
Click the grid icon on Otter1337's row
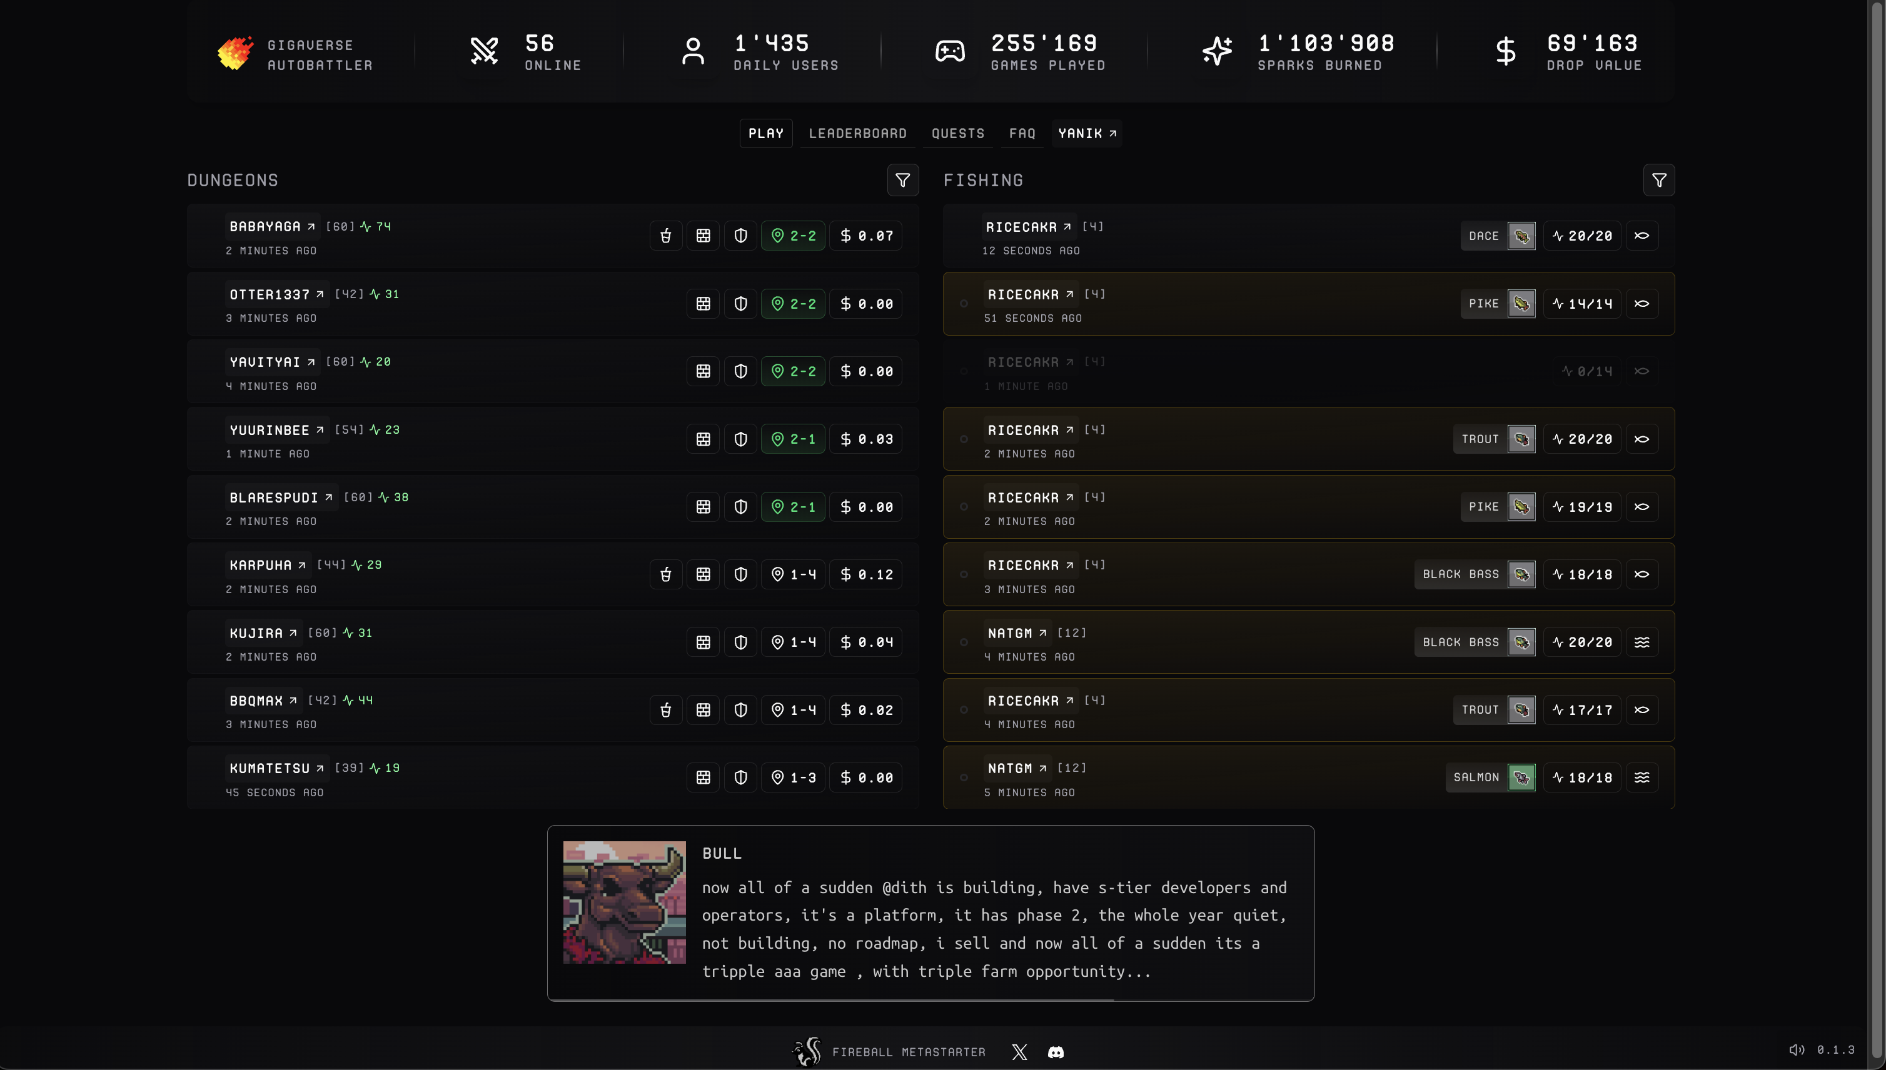click(703, 304)
